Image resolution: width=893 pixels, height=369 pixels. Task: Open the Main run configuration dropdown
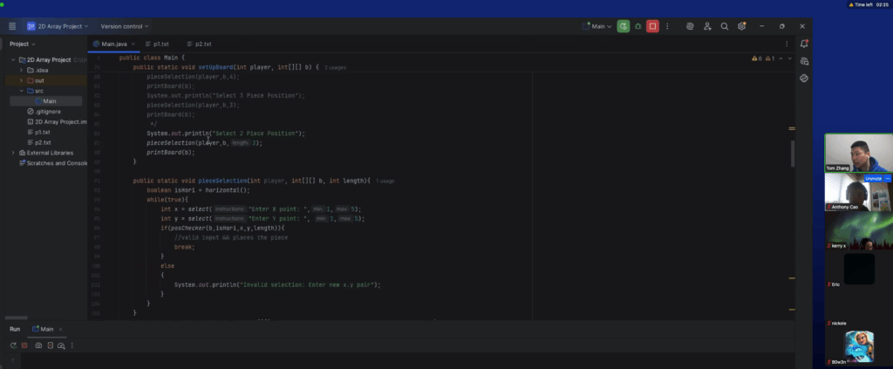(598, 26)
